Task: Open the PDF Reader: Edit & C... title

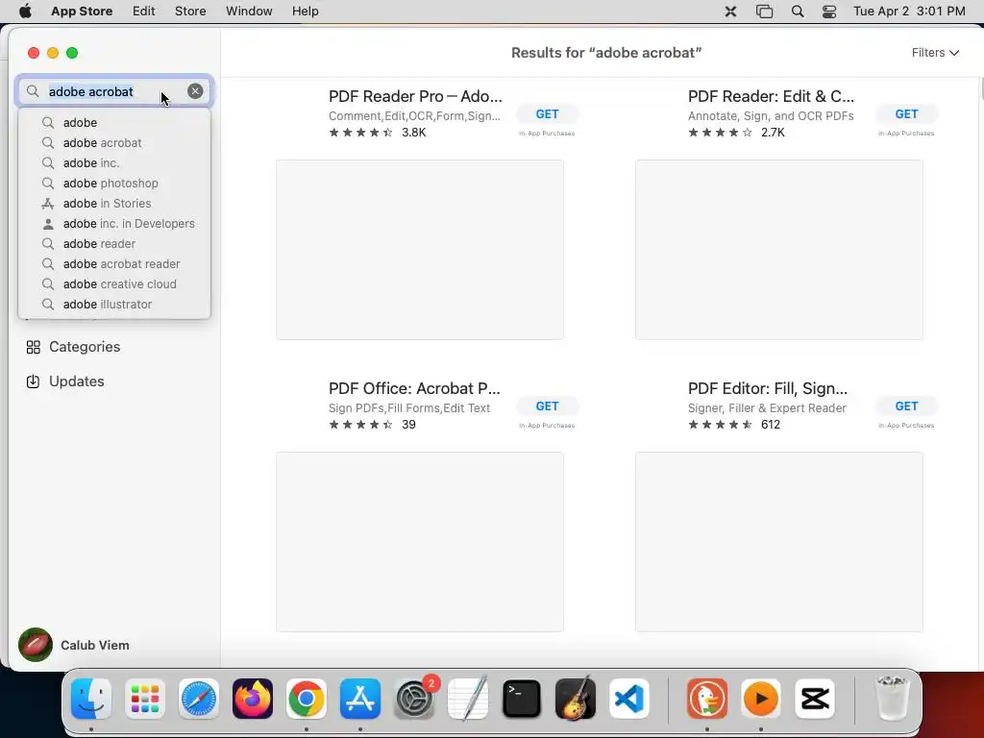Action: pyautogui.click(x=771, y=96)
